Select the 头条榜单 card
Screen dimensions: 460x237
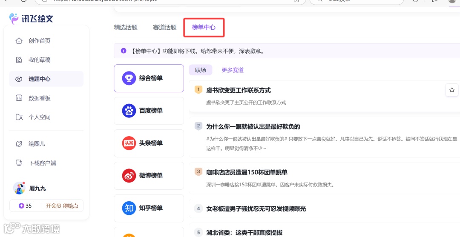click(x=149, y=143)
